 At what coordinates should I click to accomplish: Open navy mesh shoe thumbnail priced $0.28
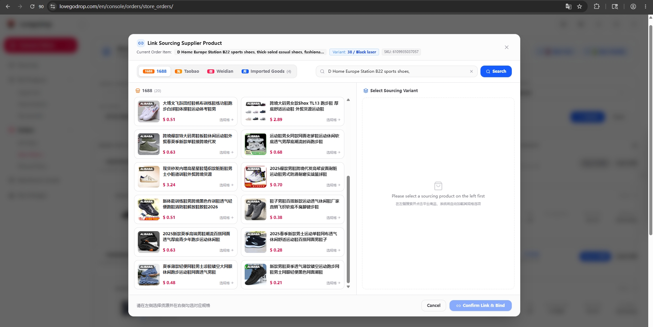click(x=256, y=242)
